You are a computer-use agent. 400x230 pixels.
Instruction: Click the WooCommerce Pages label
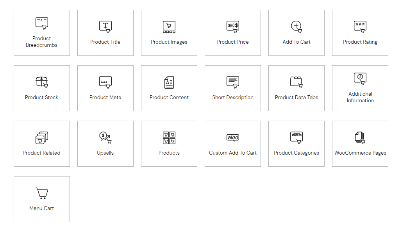point(360,153)
